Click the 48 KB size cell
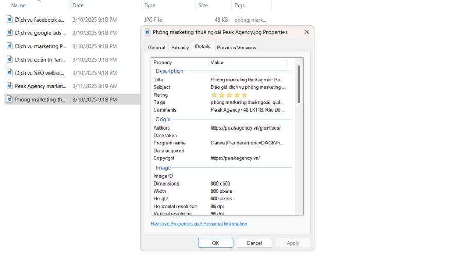The width and height of the screenshot is (463, 257). (221, 20)
